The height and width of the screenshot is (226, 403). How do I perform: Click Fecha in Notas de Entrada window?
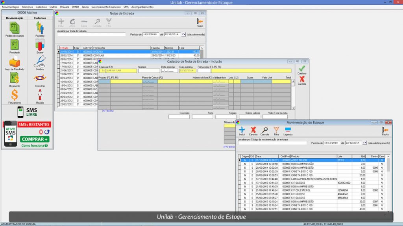tap(200, 22)
